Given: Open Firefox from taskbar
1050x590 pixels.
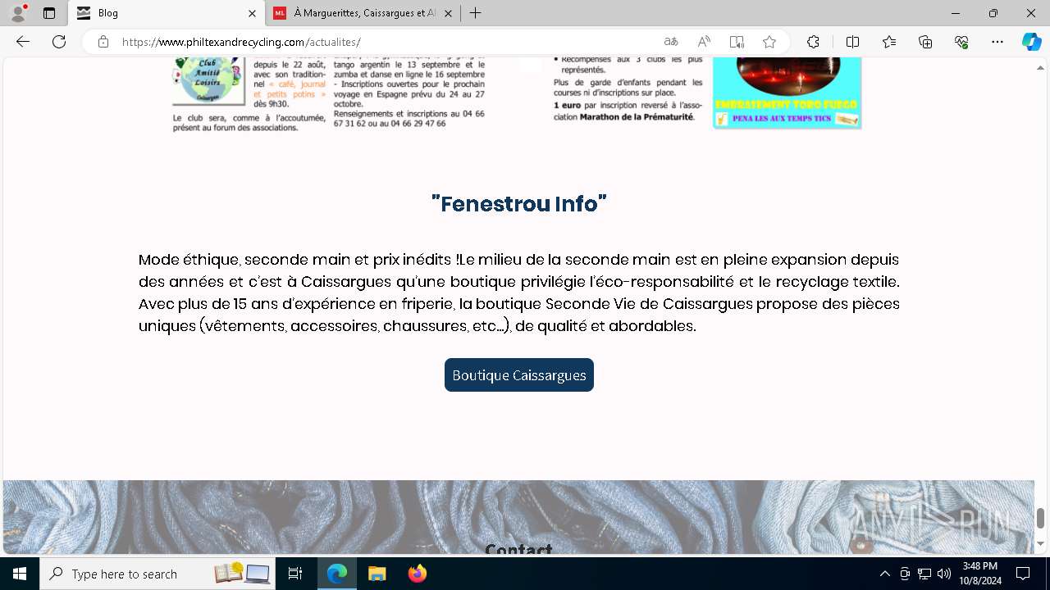Looking at the screenshot, I should coord(417,574).
